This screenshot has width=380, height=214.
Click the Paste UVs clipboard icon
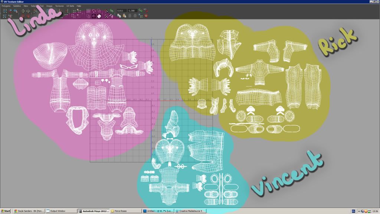pyautogui.click(x=124, y=16)
